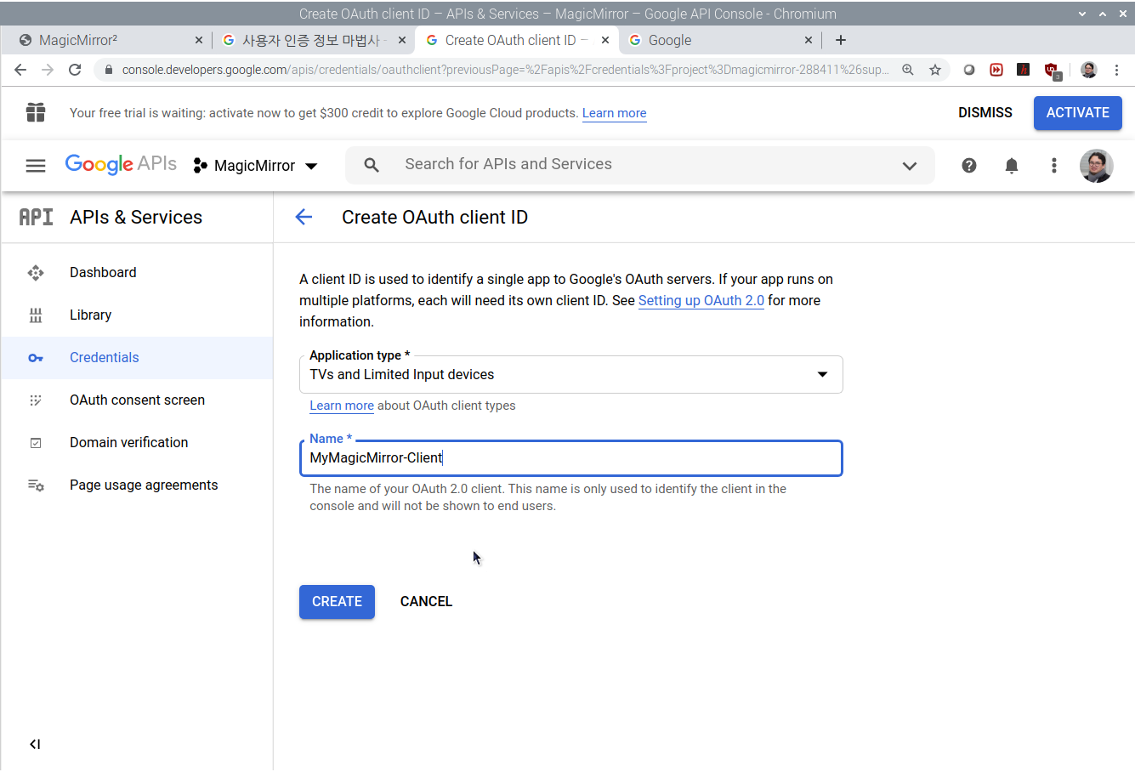
Task: Click the Create OAuth client ID heading
Action: 434,217
